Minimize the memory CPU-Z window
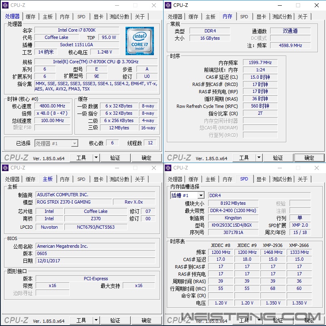 tap(280, 5)
